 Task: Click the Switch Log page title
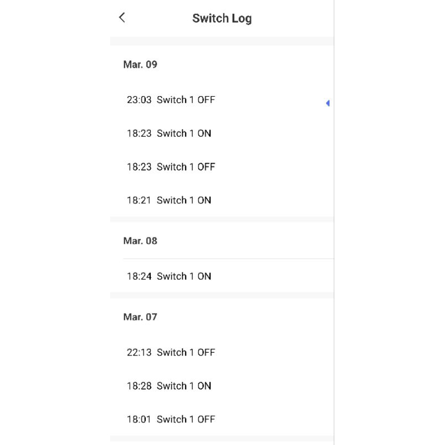[222, 18]
